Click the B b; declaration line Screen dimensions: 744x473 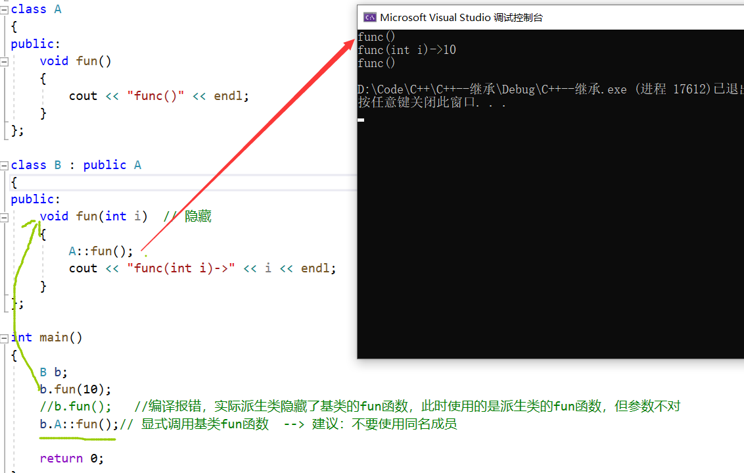click(x=54, y=372)
